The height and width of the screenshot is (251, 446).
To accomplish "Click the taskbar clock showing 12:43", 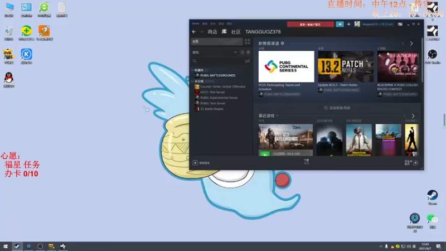I will (x=425, y=247).
